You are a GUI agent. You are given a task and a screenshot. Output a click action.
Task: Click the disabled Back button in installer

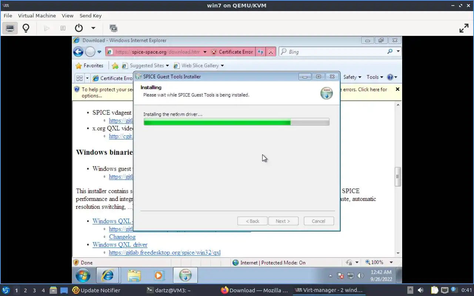pos(253,221)
